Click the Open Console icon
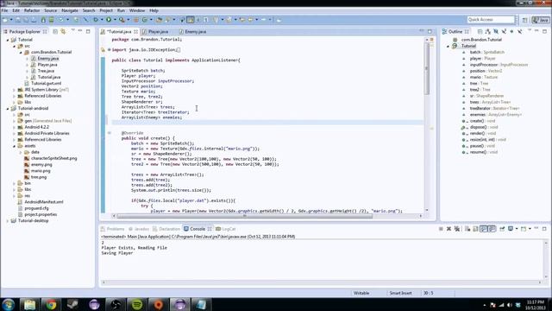Image resolution: width=552 pixels, height=311 pixels. tap(524, 229)
